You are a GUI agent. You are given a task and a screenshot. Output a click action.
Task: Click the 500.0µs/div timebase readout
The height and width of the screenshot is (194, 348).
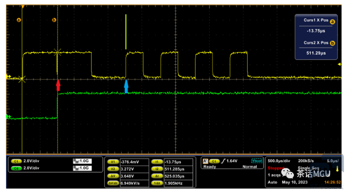tap(279, 161)
